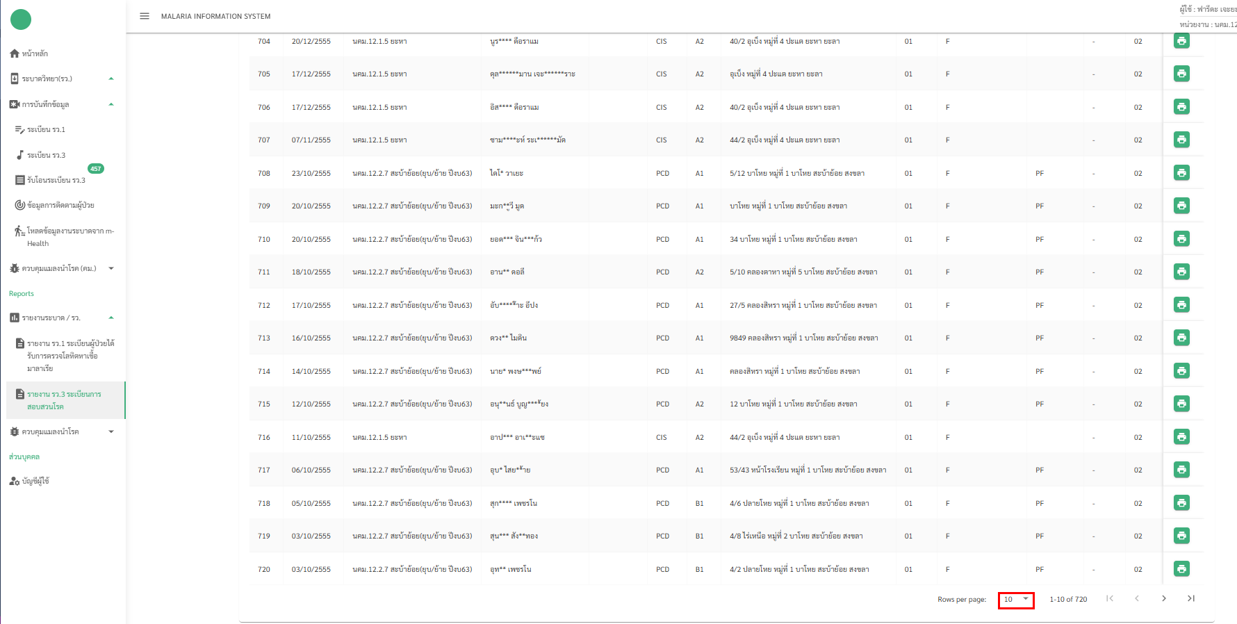Open ระเบียน รว.1 in the sidebar

[46, 130]
